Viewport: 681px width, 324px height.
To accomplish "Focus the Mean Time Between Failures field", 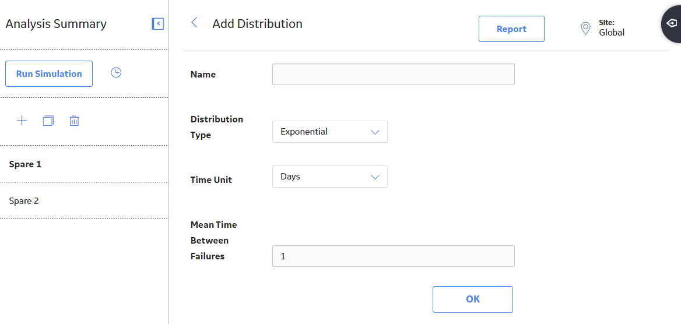I will (394, 256).
